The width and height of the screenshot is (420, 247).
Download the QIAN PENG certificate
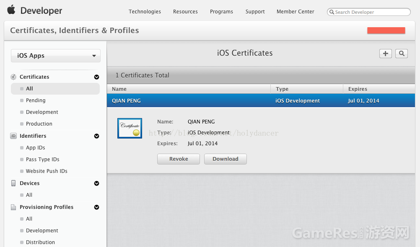[225, 159]
